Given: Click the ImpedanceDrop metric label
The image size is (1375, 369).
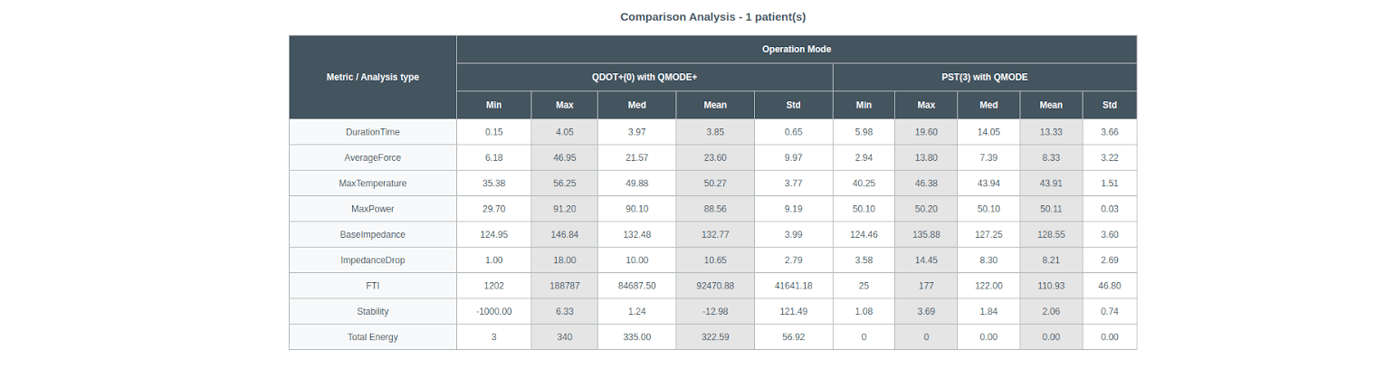Looking at the screenshot, I should pos(372,260).
